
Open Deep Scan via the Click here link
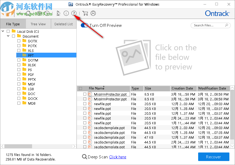[x=117, y=157]
